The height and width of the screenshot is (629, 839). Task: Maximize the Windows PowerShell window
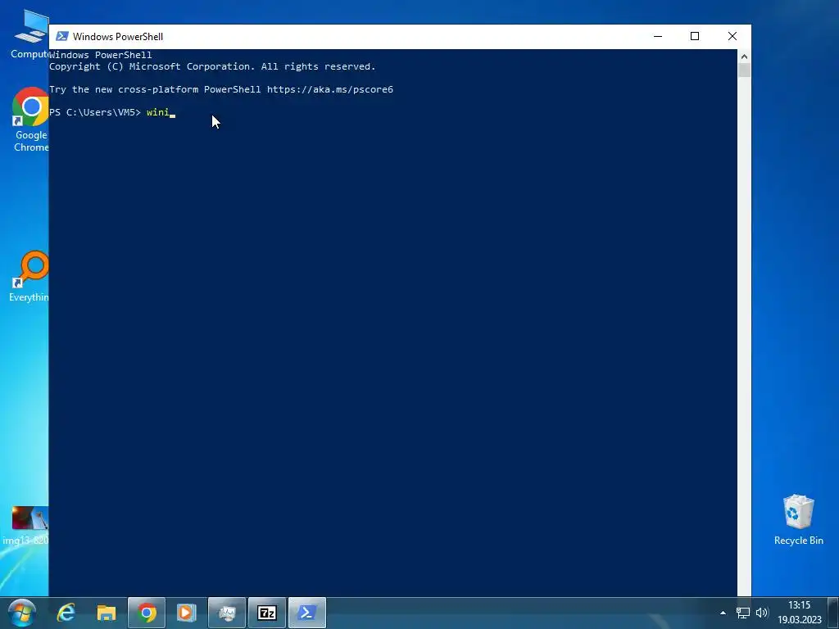coord(695,36)
